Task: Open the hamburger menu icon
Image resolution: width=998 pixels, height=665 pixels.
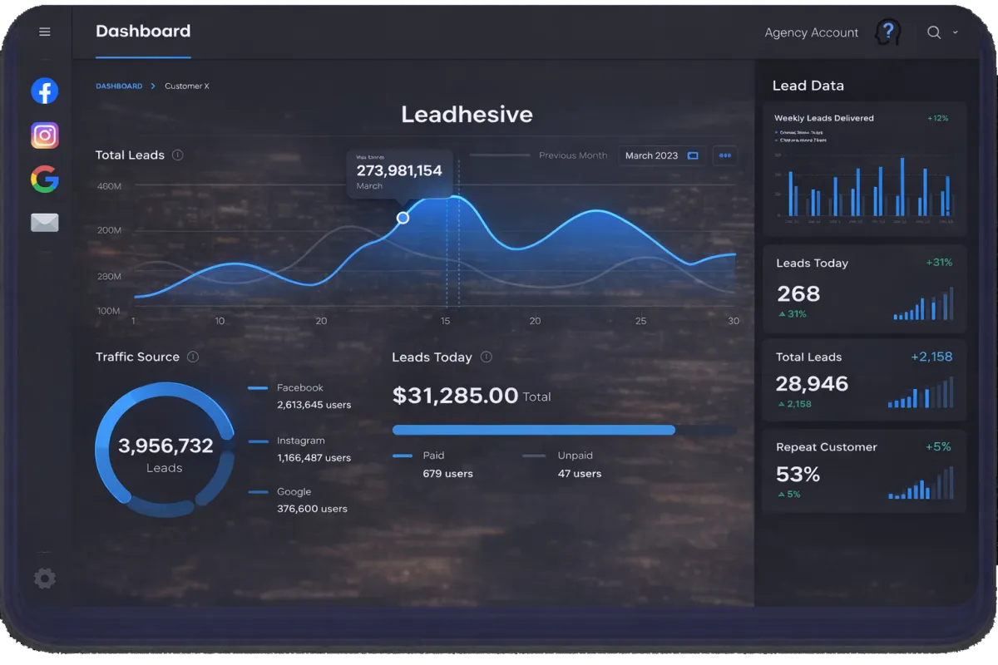Action: point(45,32)
